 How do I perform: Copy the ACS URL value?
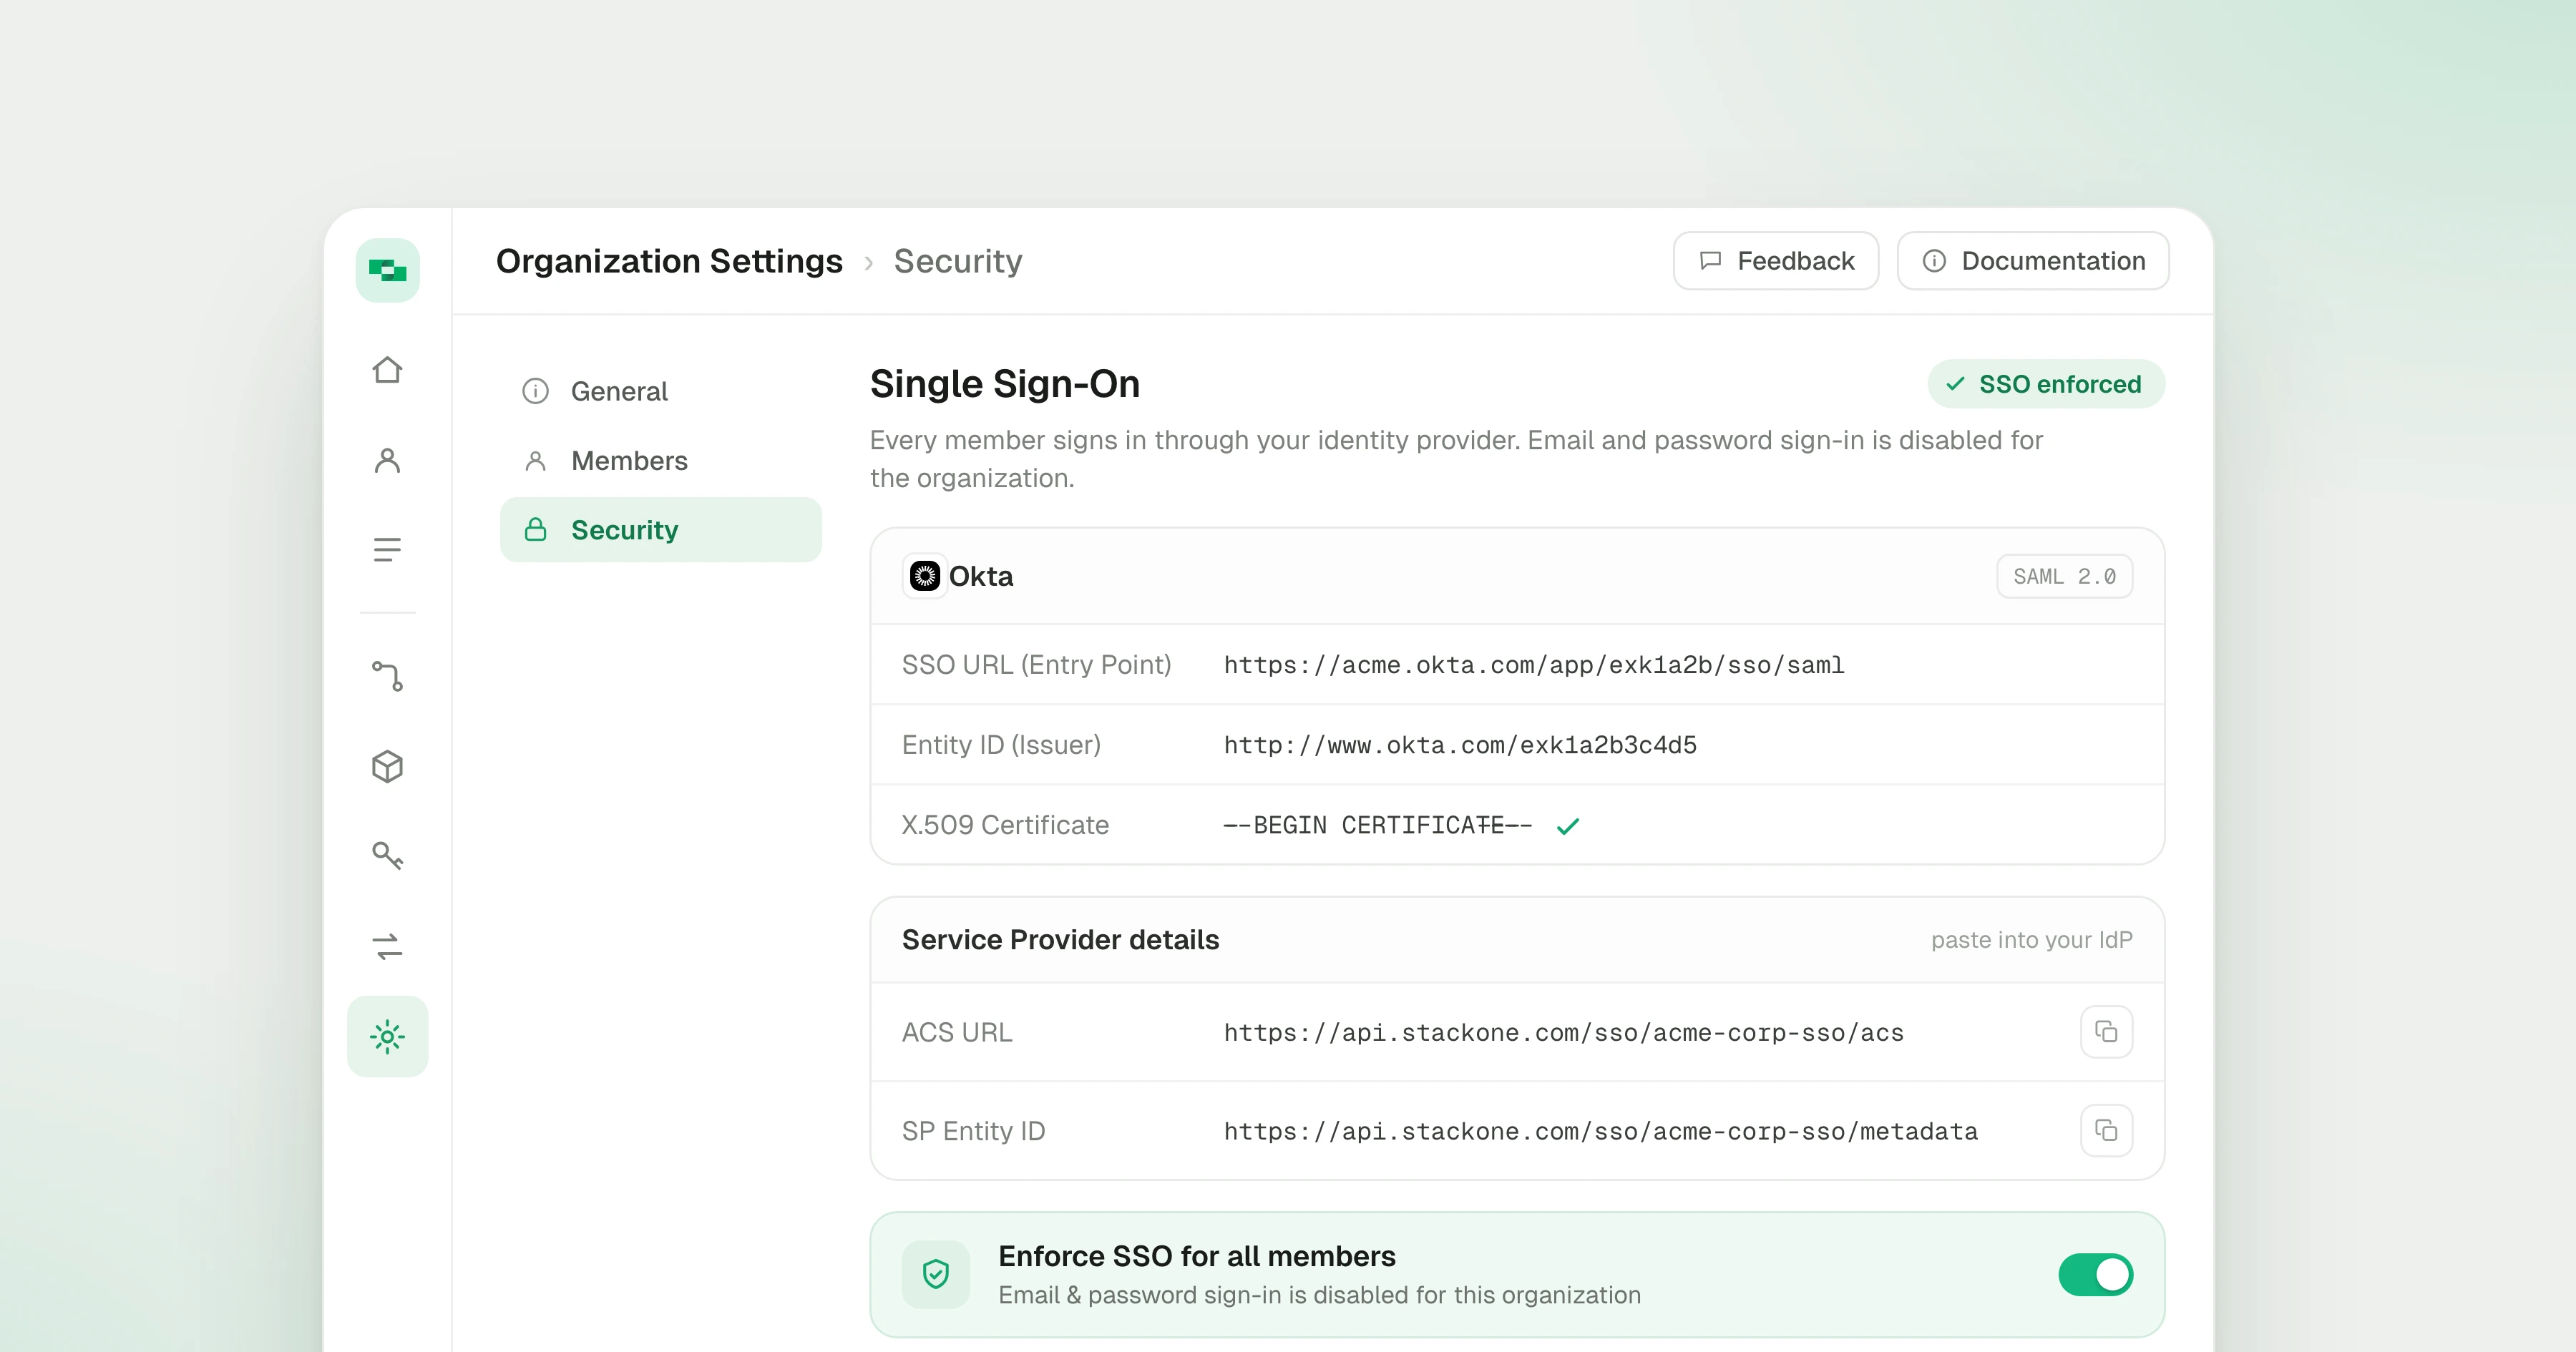tap(2106, 1032)
